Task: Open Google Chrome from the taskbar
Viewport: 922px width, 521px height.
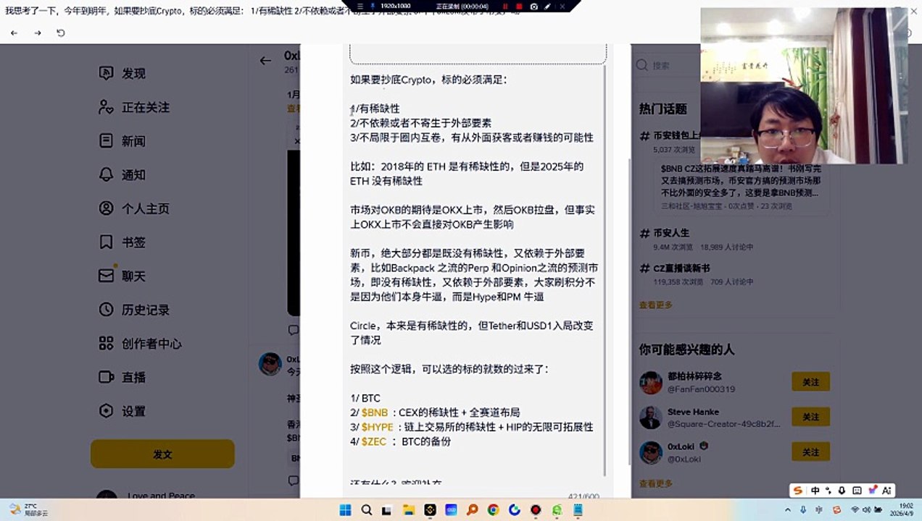Action: (x=494, y=509)
